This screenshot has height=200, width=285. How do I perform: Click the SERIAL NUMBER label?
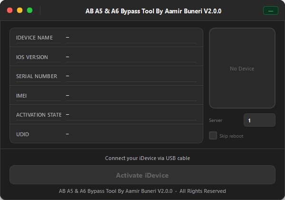37,76
